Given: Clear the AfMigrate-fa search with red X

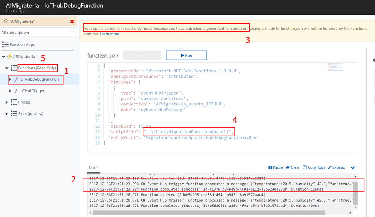Looking at the screenshot, I should tap(72, 21).
